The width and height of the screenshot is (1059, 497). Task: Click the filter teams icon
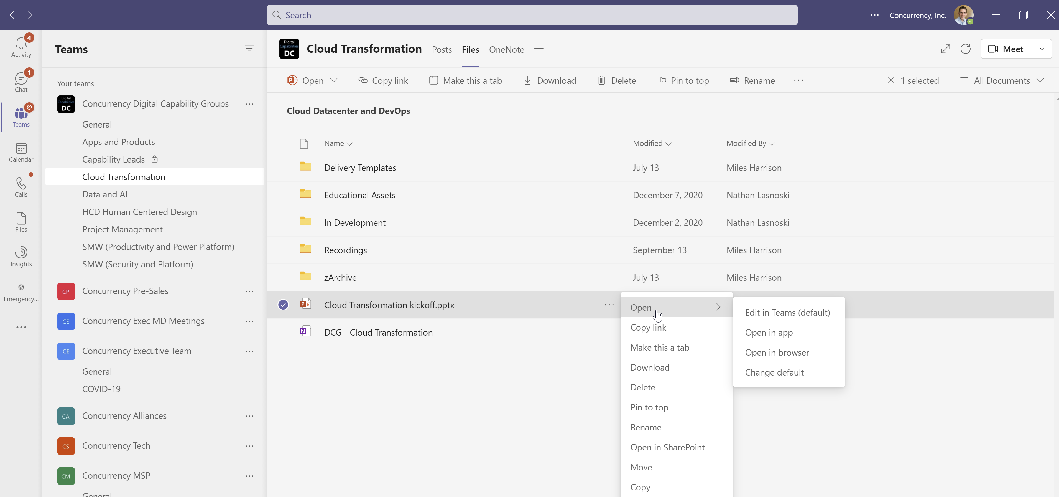(x=249, y=49)
